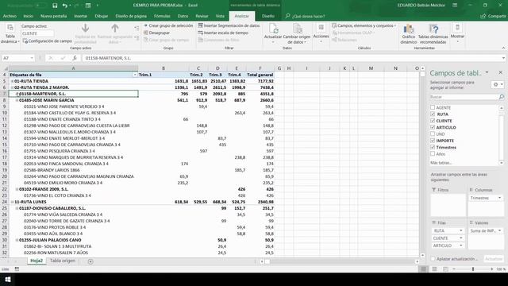Click the Buscar field search box

[464, 97]
